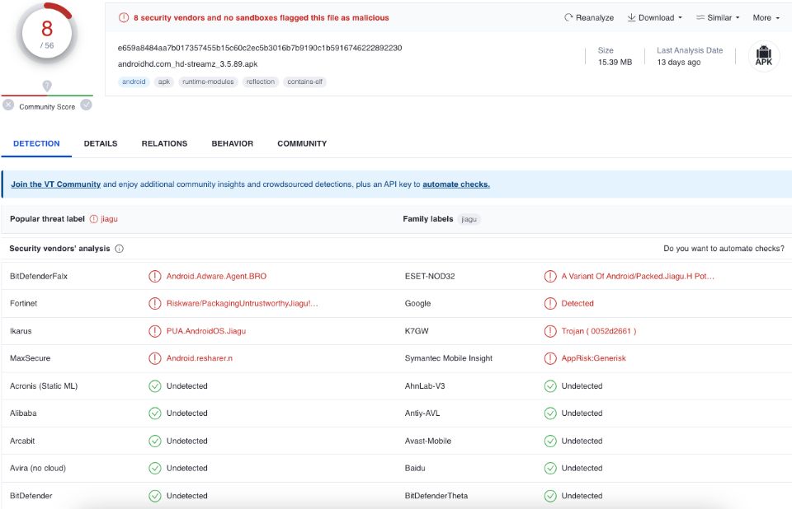Click the BitDefender undetected checkmark icon

(x=154, y=497)
